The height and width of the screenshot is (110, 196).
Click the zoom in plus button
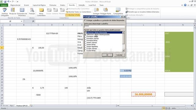pos(195,108)
